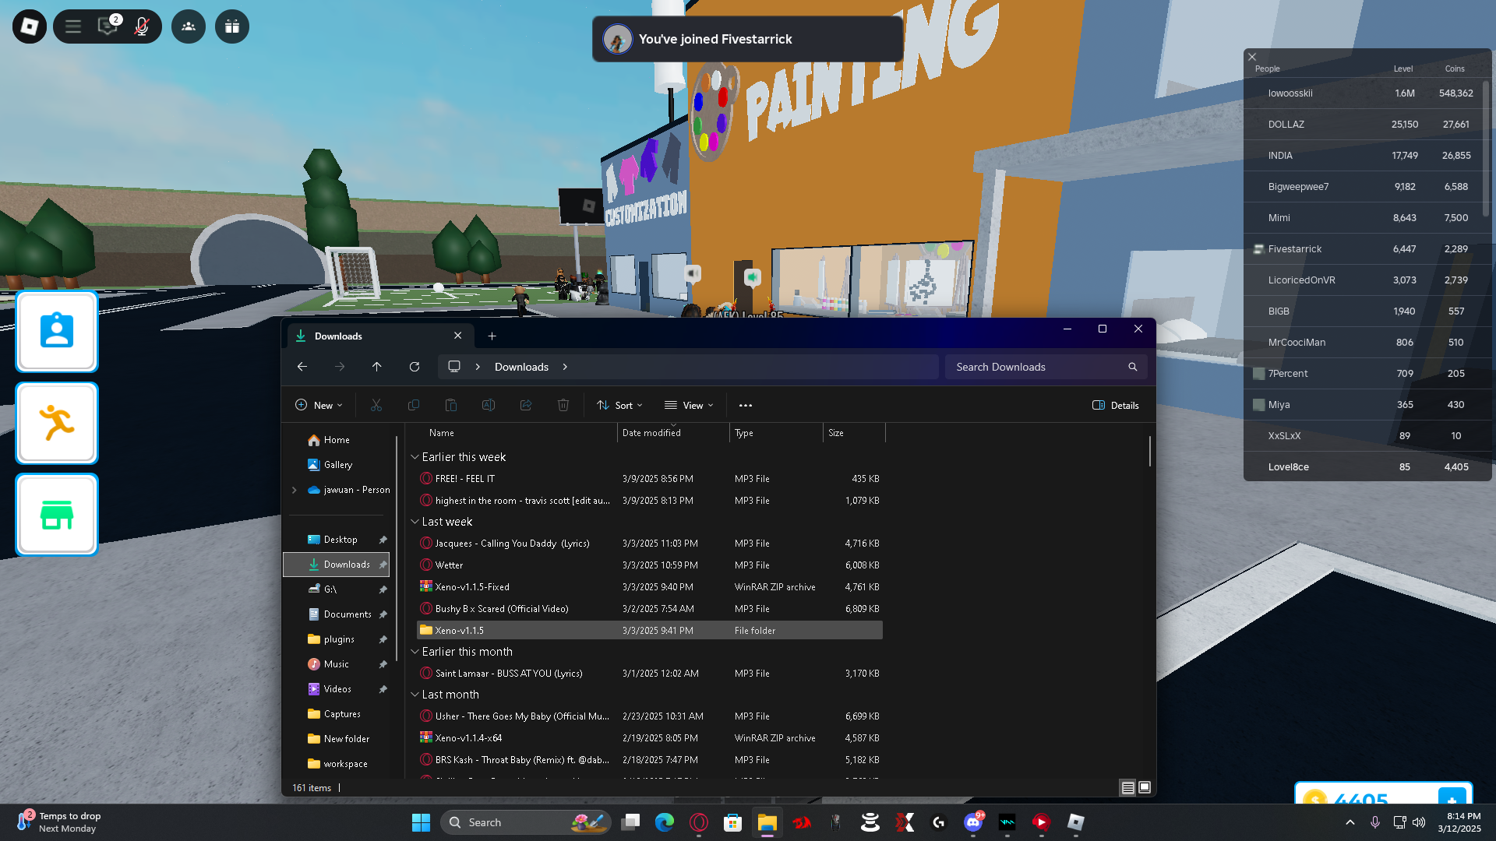Open the taskbar volume control
The height and width of the screenshot is (841, 1496).
(1419, 822)
